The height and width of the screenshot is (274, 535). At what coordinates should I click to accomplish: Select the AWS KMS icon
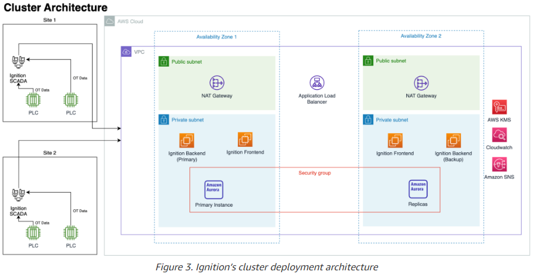(499, 107)
